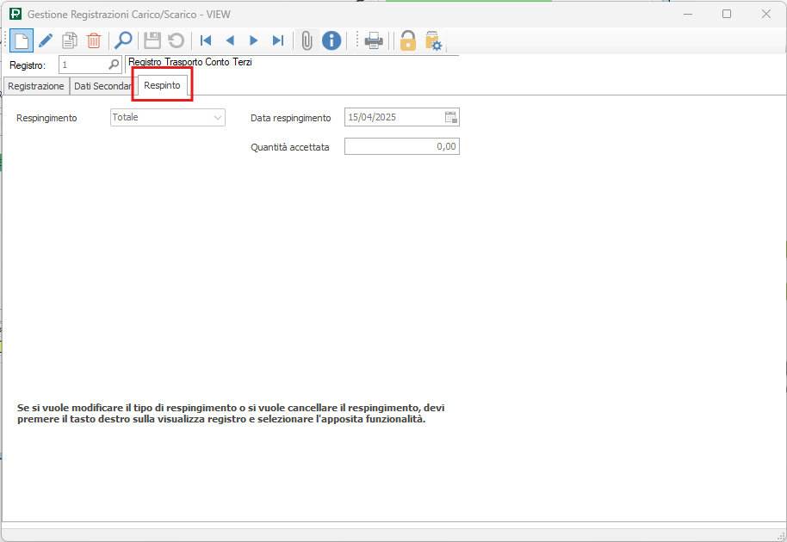Click the New record blank page icon
Image resolution: width=787 pixels, height=542 pixels.
point(22,40)
